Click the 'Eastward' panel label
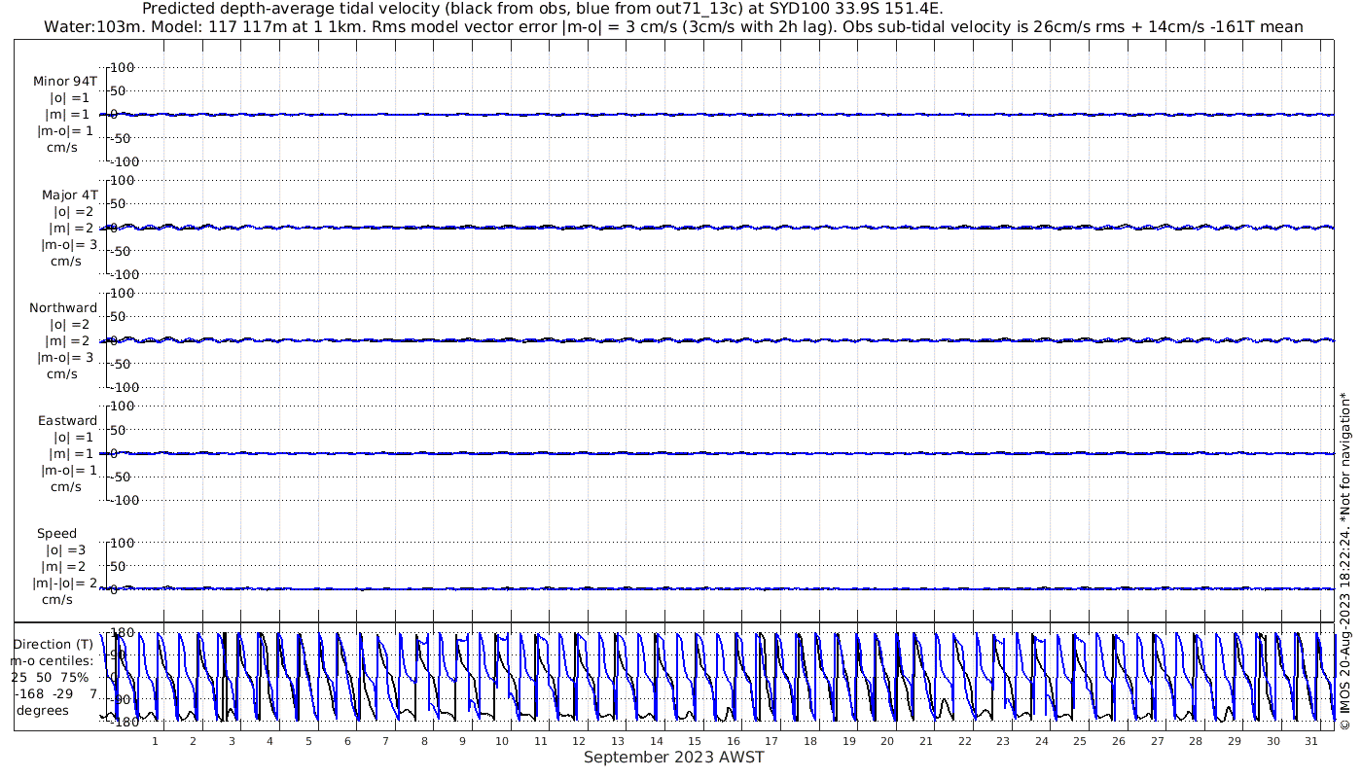Viewport: 1362px width, 778px height. pos(68,421)
